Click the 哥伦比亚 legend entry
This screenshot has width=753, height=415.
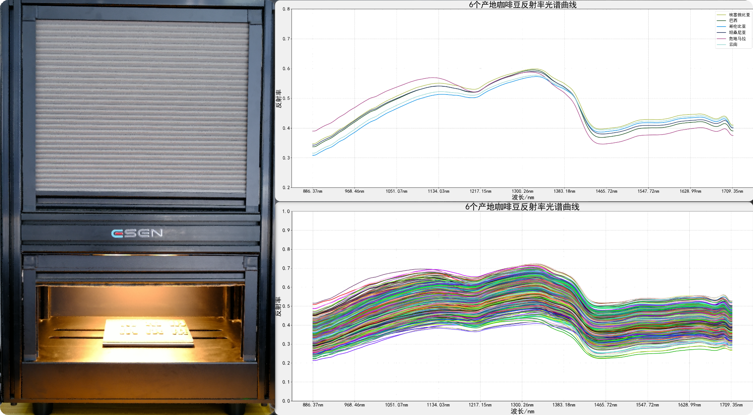point(737,27)
